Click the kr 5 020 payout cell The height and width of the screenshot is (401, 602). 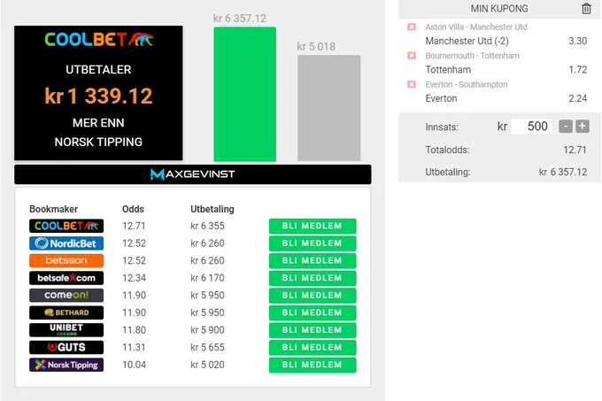point(207,365)
